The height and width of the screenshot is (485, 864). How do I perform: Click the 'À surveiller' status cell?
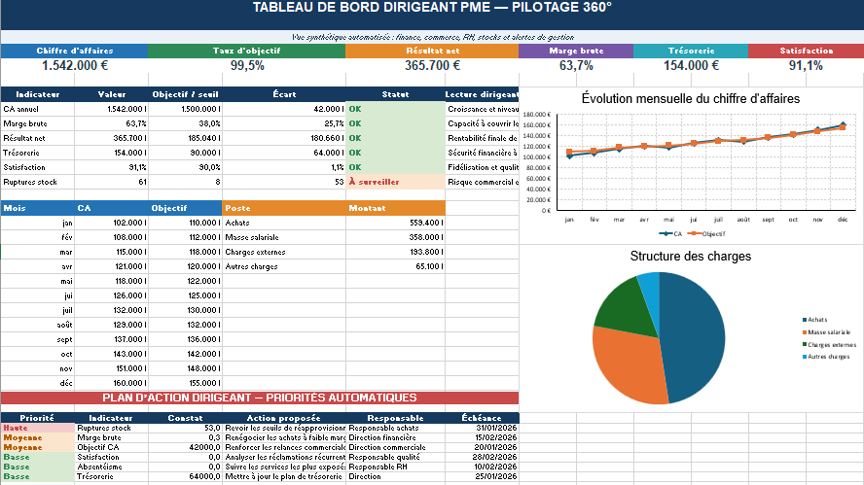395,182
